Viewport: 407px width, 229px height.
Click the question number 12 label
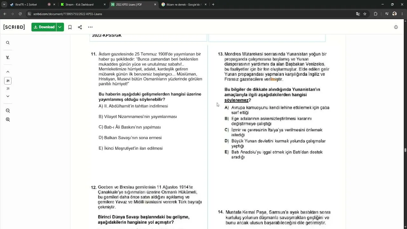point(93,188)
